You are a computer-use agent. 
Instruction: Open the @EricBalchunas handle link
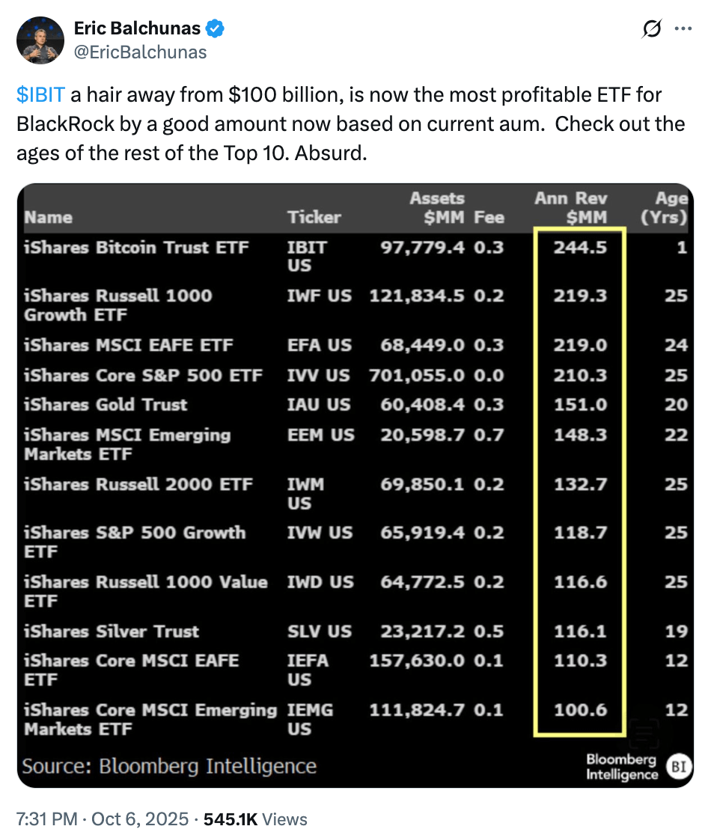pyautogui.click(x=141, y=52)
